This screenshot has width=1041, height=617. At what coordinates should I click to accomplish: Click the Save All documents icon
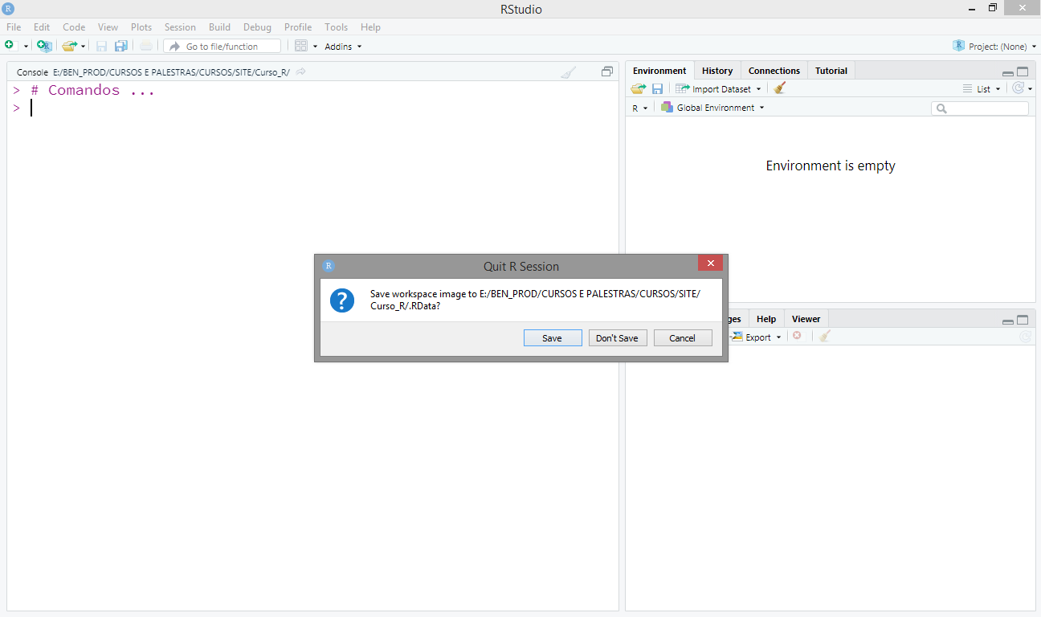point(121,46)
